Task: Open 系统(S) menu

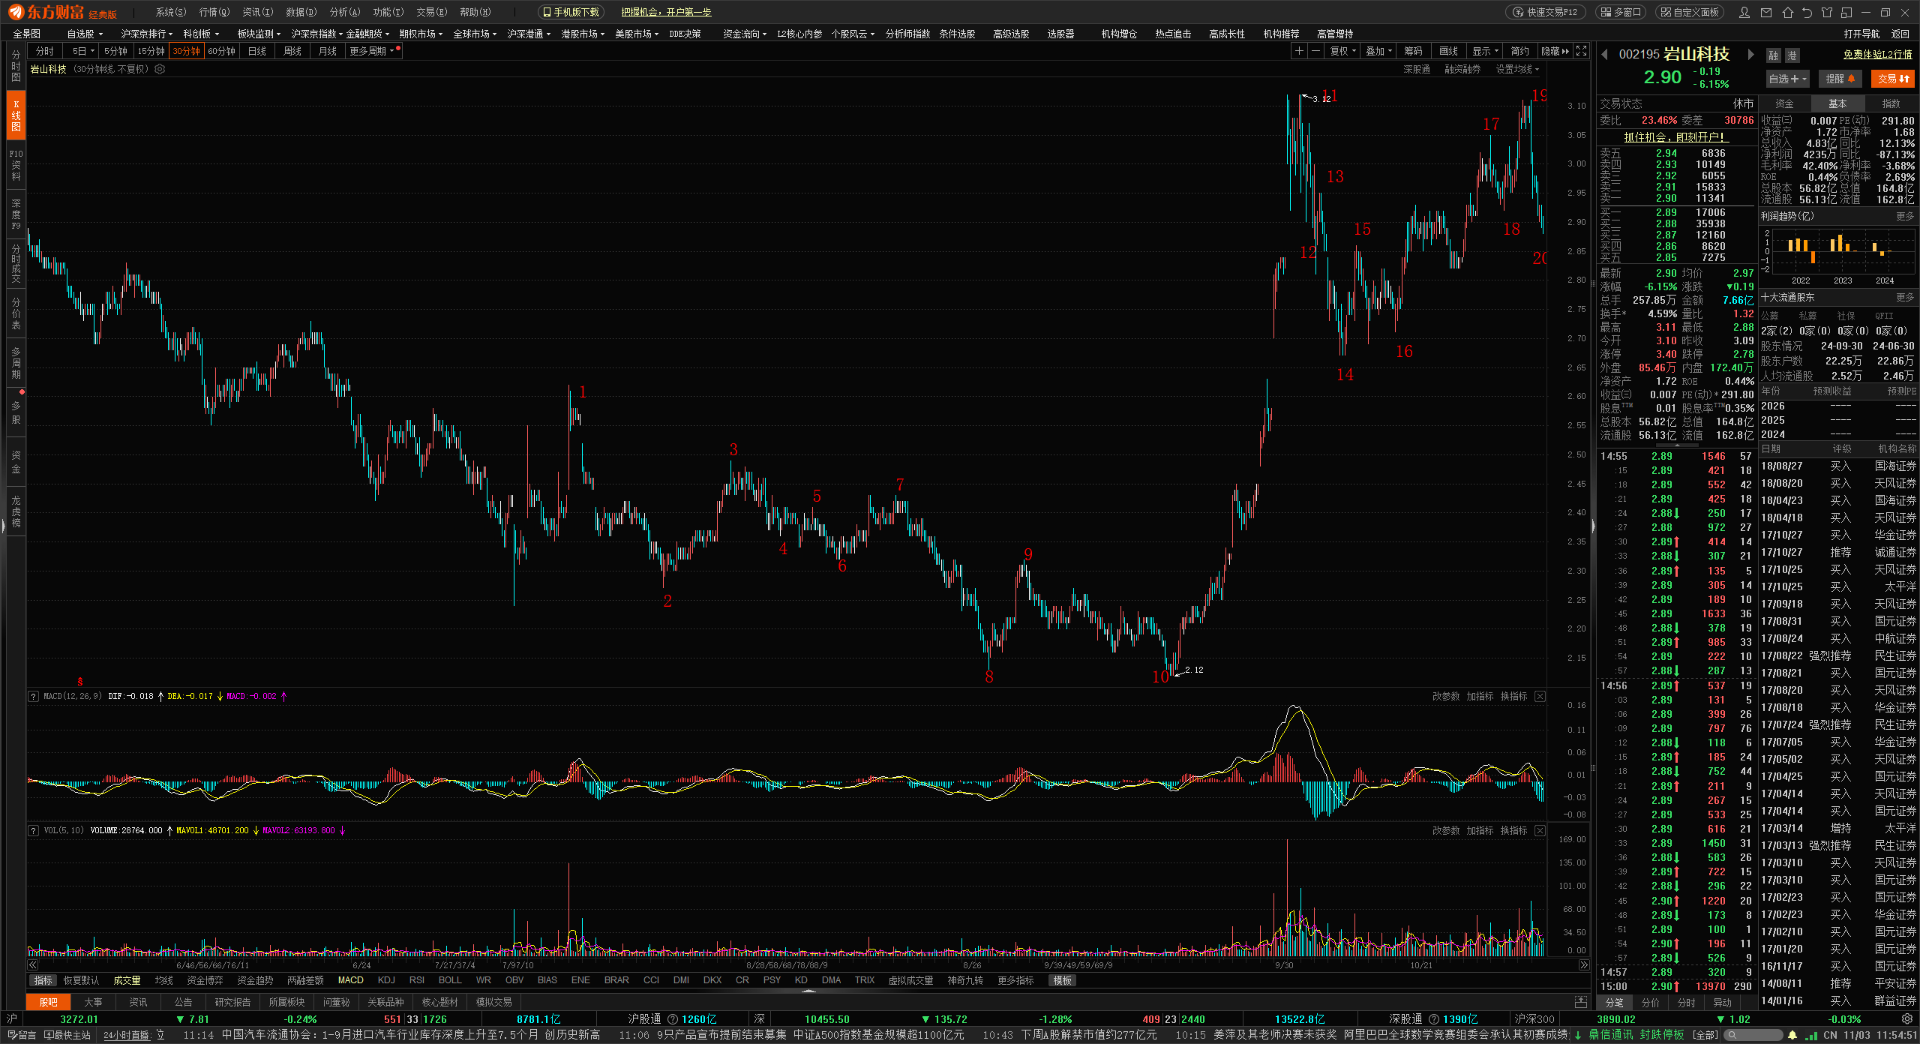Action: [171, 12]
